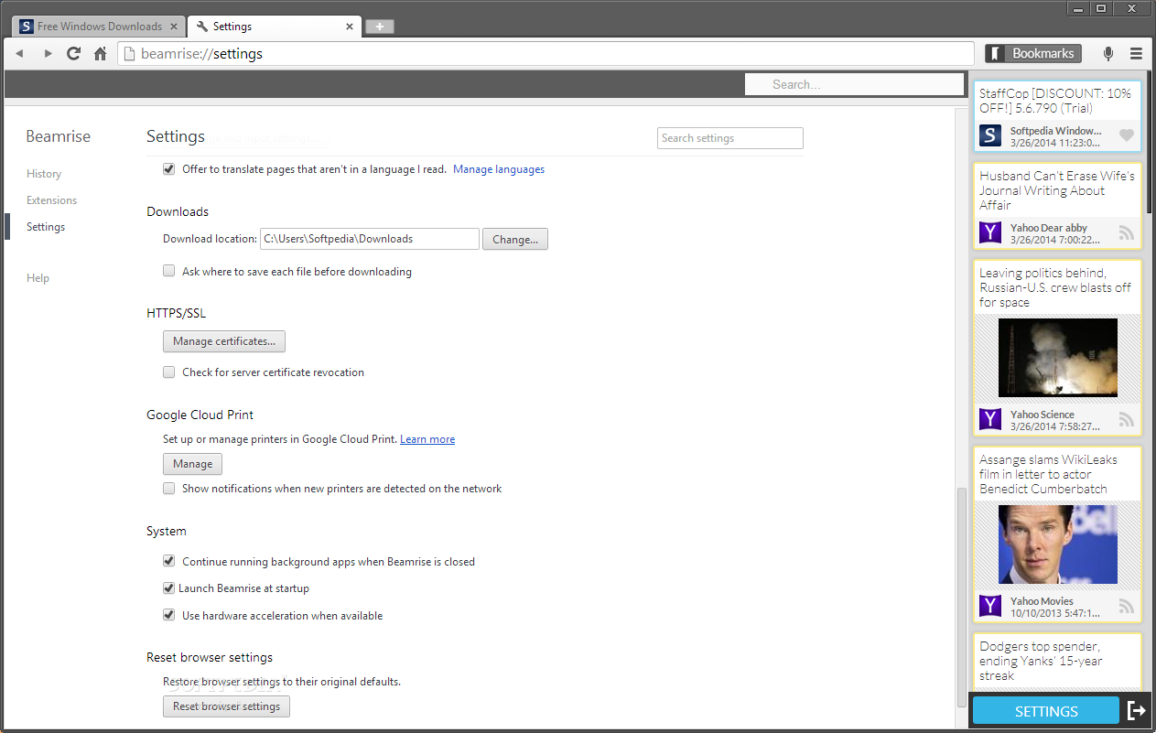This screenshot has width=1156, height=733.
Task: Reload the page with the refresh icon
Action: point(74,53)
